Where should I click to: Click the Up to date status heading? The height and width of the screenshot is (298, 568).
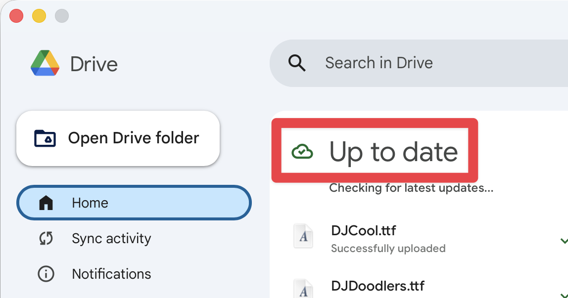point(393,152)
